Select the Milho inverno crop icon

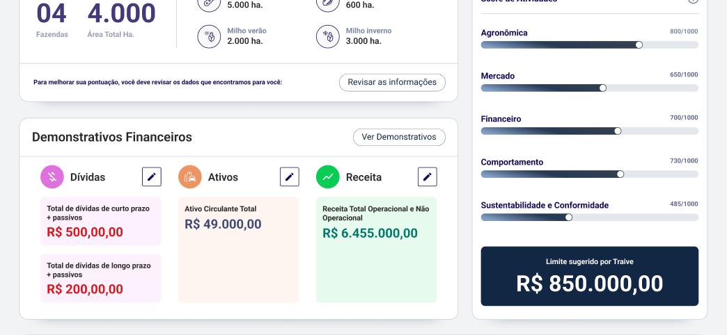tap(328, 37)
